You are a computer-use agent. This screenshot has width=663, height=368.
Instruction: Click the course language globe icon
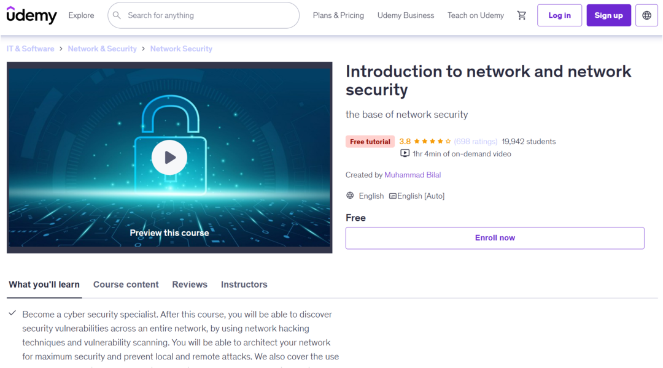tap(350, 196)
